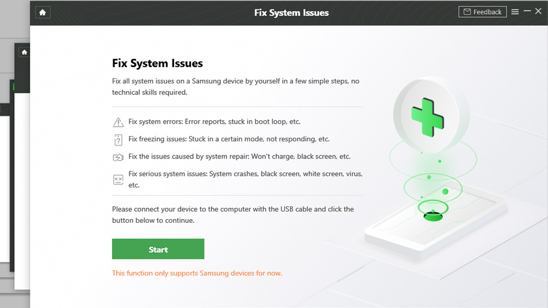Click the battery charging icon for system repair

tap(118, 157)
